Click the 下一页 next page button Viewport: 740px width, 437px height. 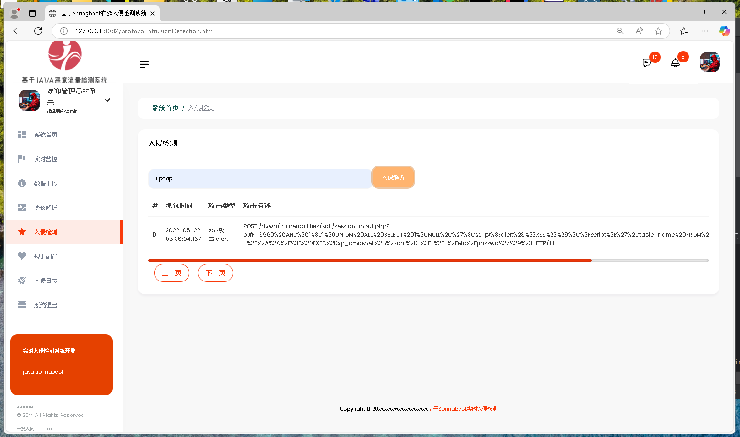(x=215, y=273)
